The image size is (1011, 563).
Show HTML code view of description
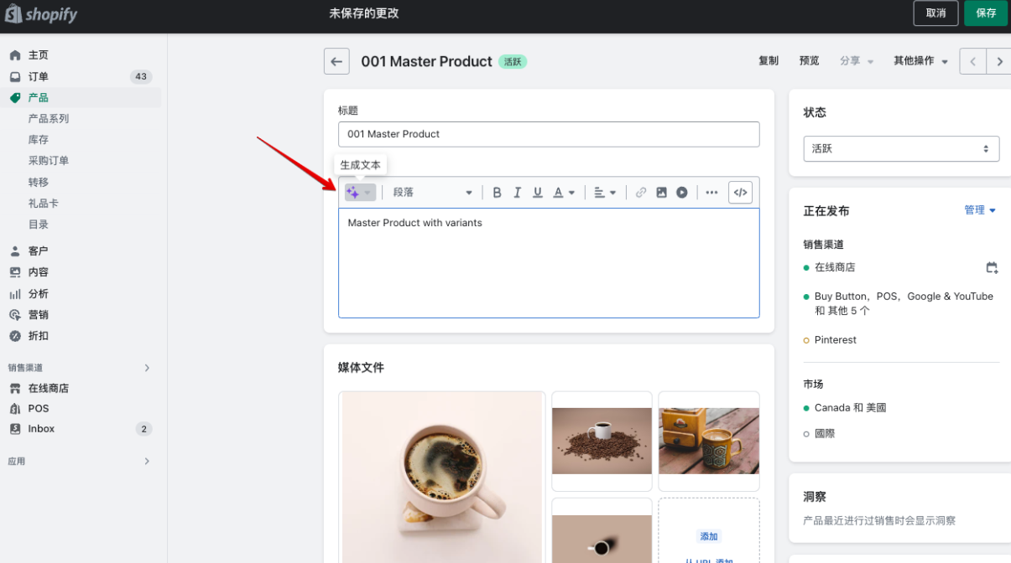tap(740, 193)
